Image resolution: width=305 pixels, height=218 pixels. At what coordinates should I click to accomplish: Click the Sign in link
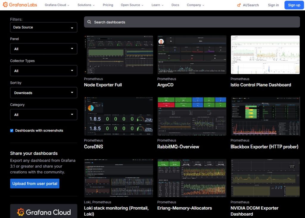click(273, 5)
